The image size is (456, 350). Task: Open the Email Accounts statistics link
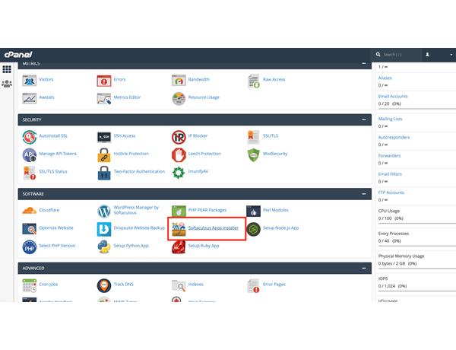[393, 96]
